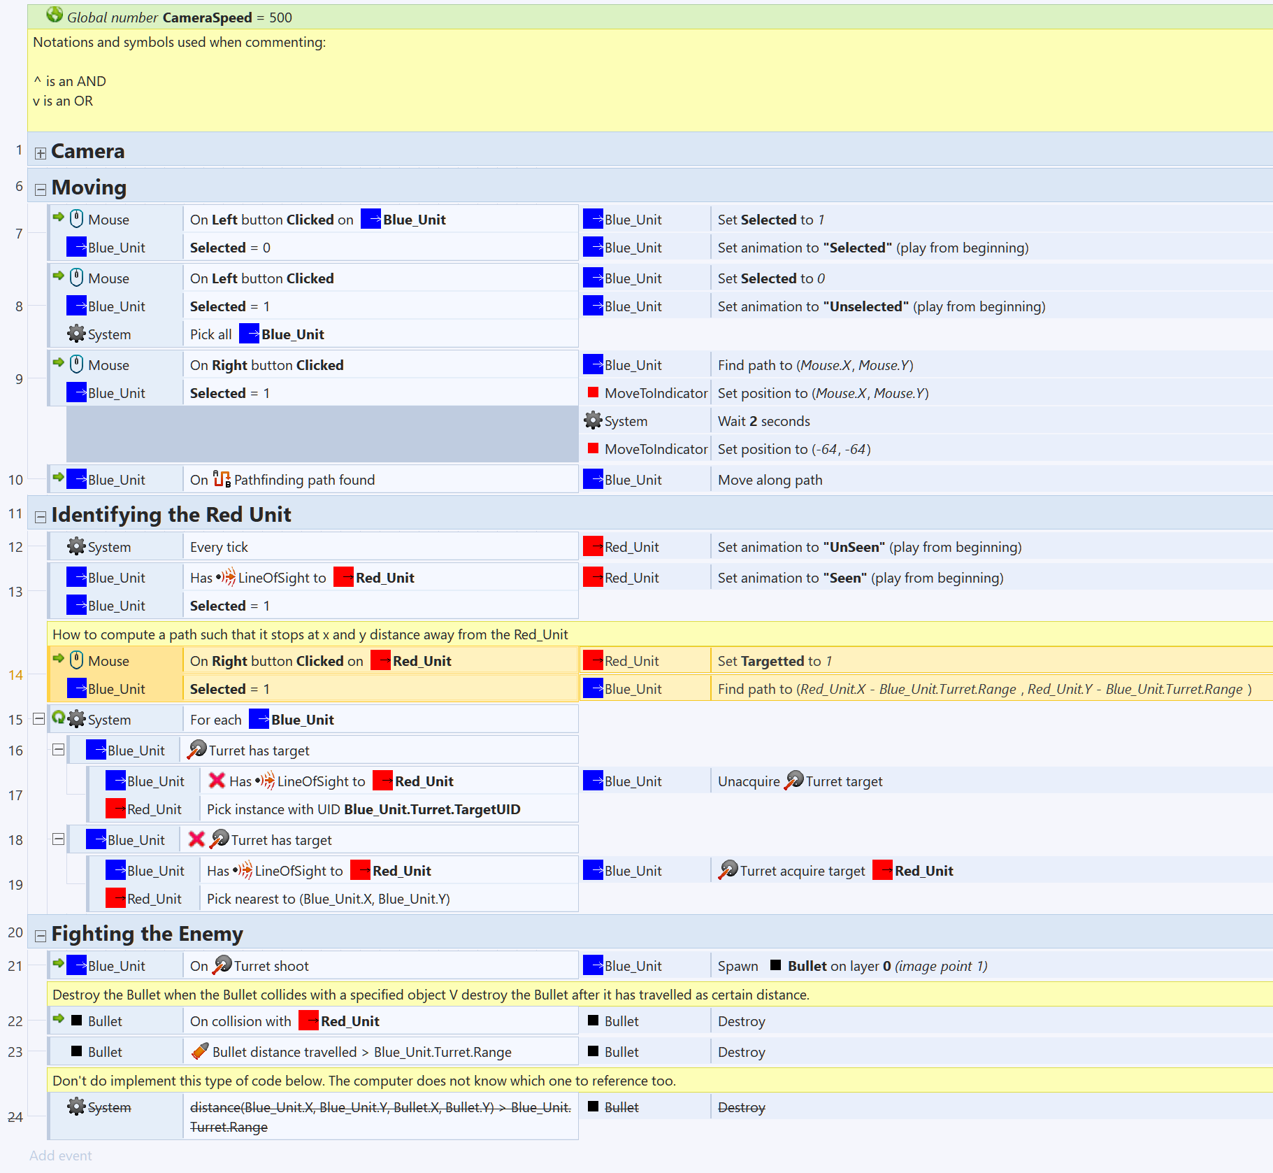The height and width of the screenshot is (1173, 1273).
Task: Click loop arrow icon on For each event
Action: pyautogui.click(x=59, y=718)
